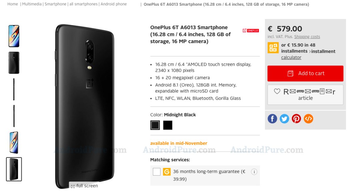Screen dimensions: 352x193
Task: Check the 36 months guarantee box
Action: point(157,172)
